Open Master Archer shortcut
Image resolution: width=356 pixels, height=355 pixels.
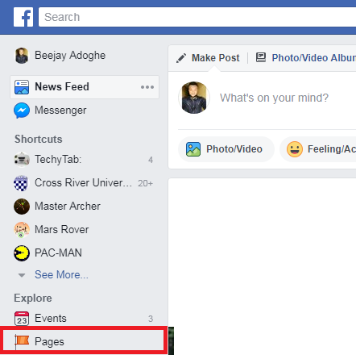[x=68, y=207]
